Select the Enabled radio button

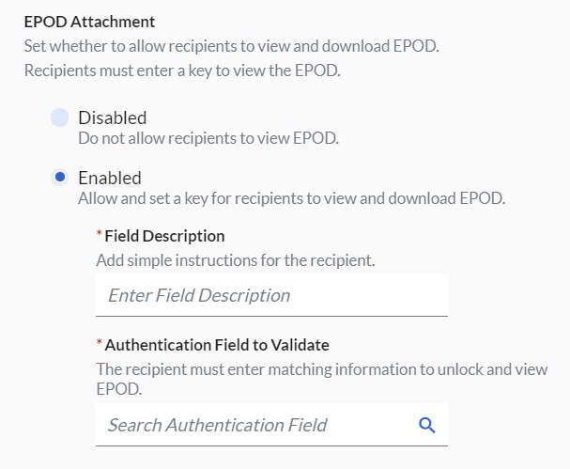pos(60,178)
